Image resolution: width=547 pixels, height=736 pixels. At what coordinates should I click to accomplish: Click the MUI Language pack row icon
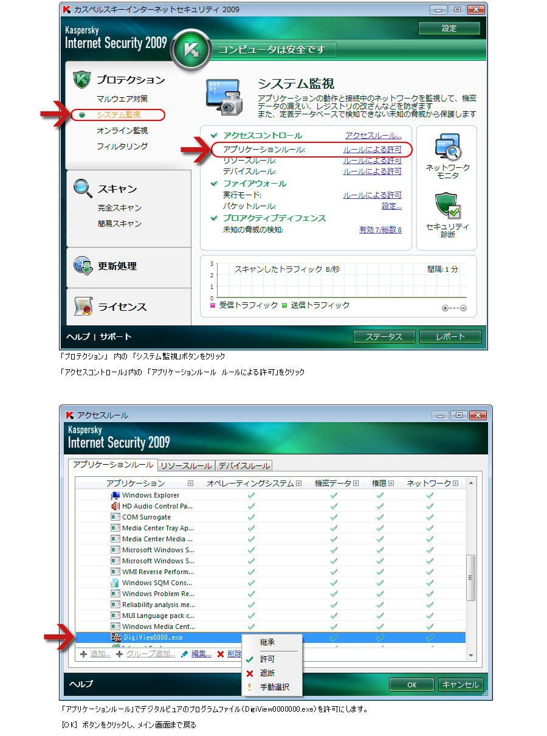pos(115,616)
